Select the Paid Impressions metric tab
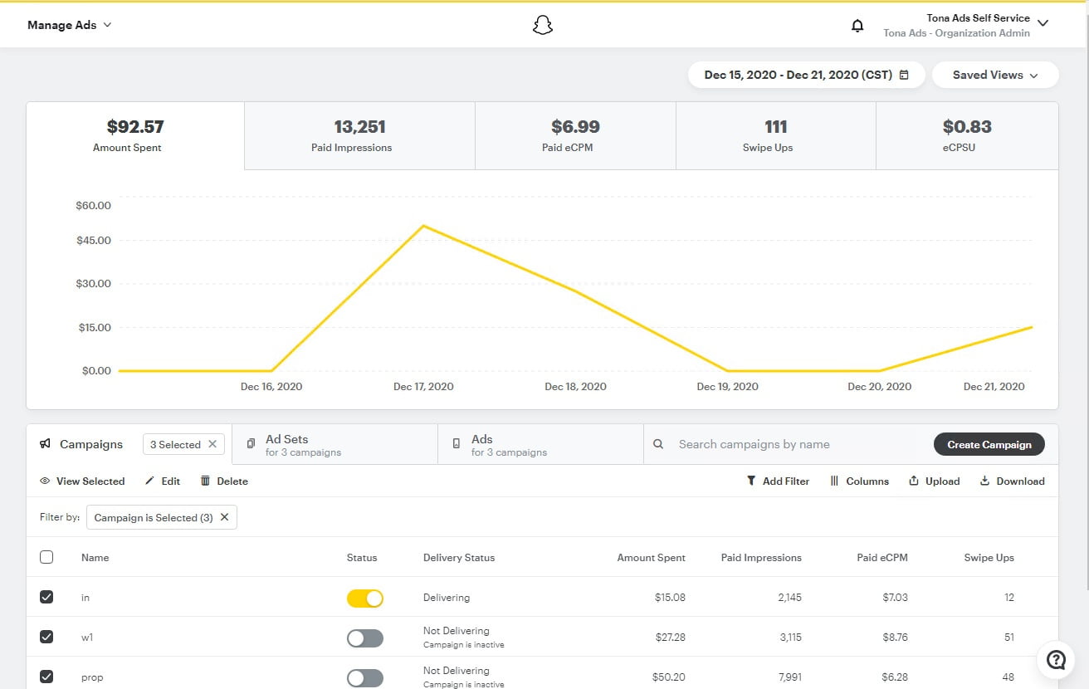The image size is (1089, 689). [359, 136]
